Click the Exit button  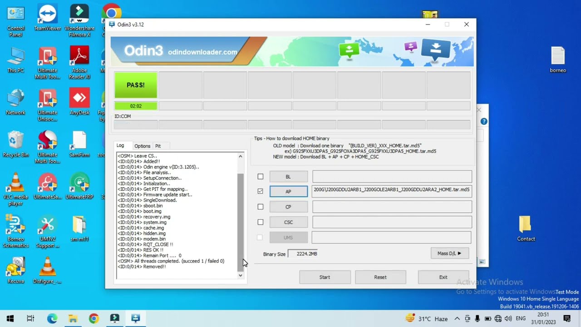(443, 277)
